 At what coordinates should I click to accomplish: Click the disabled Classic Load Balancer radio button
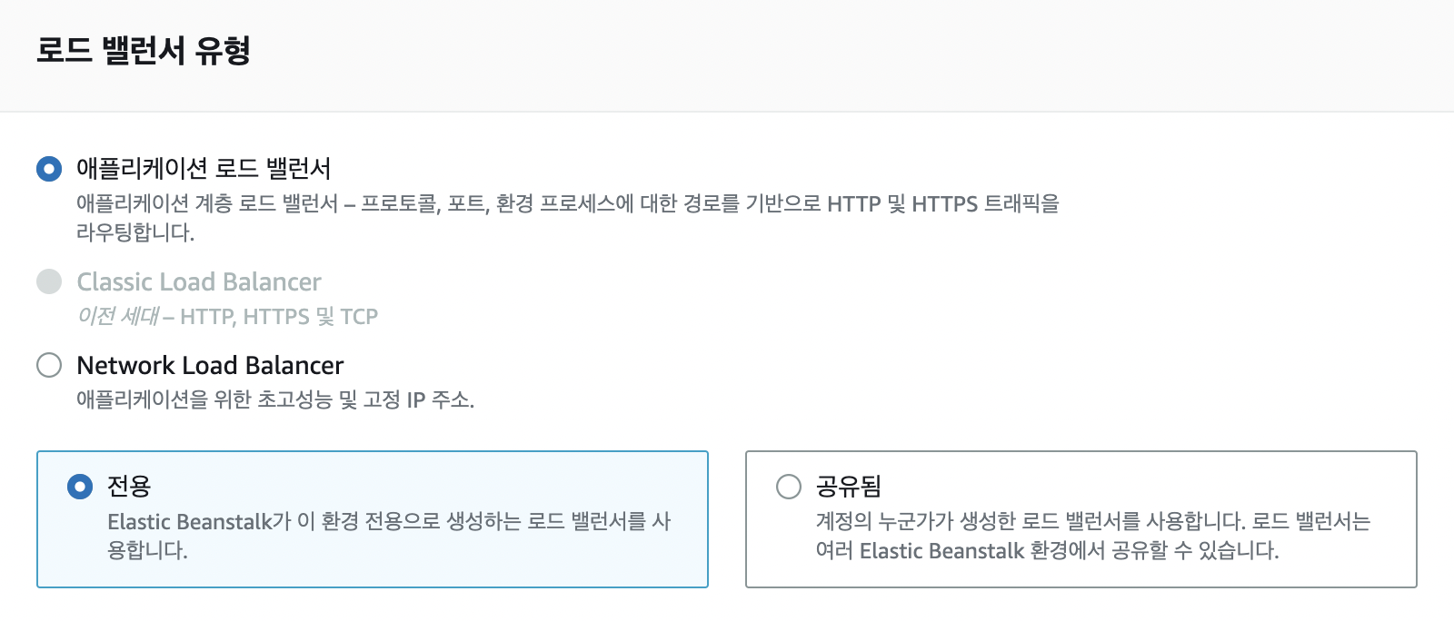point(47,282)
